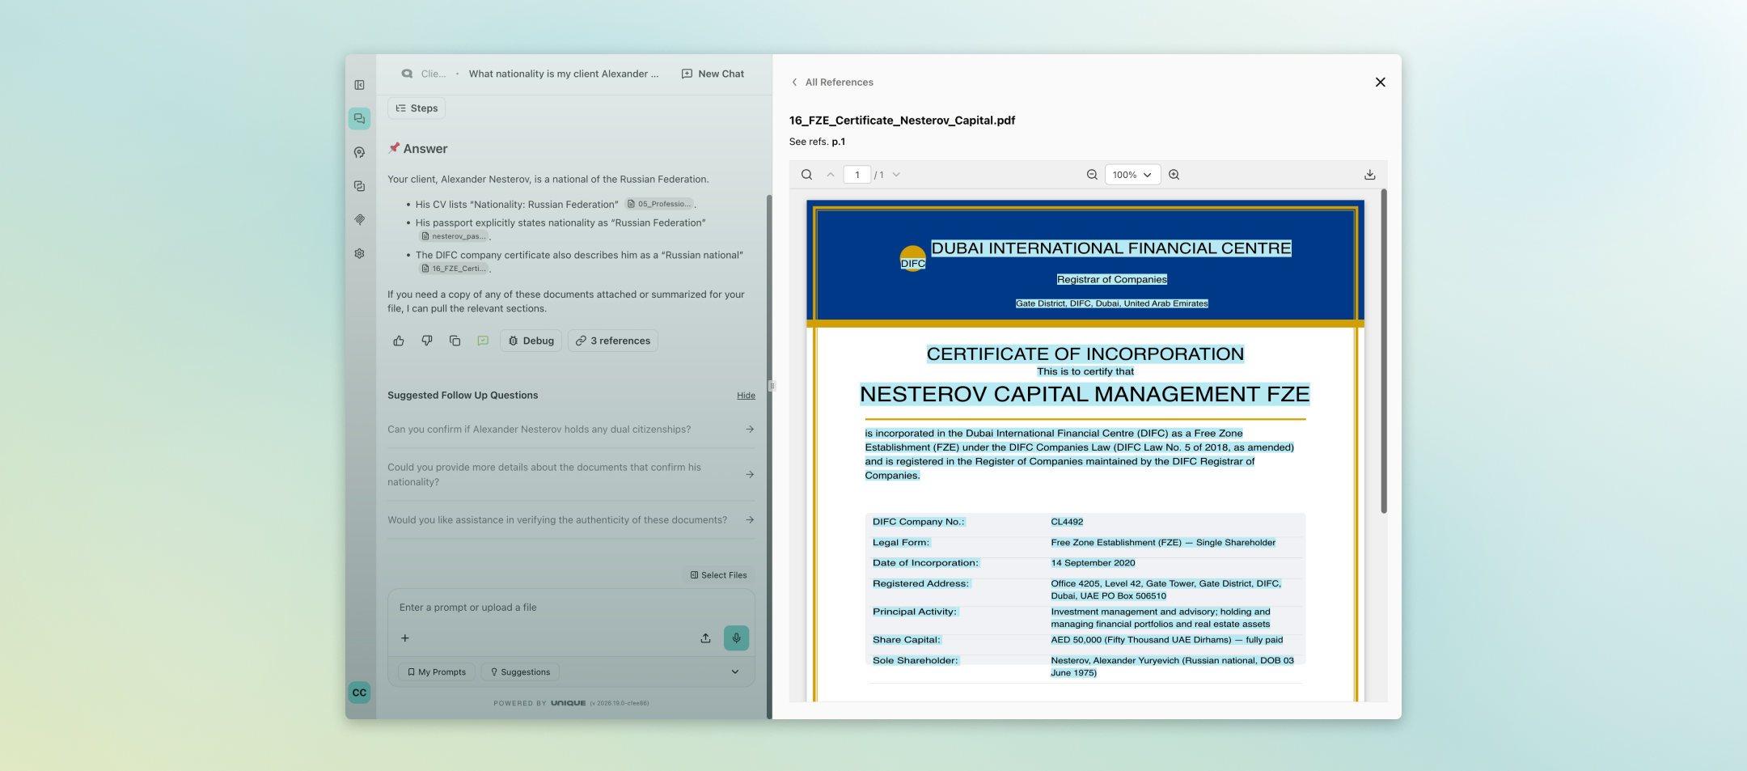This screenshot has width=1747, height=771.
Task: Copy the answer to clipboard
Action: [x=455, y=341]
